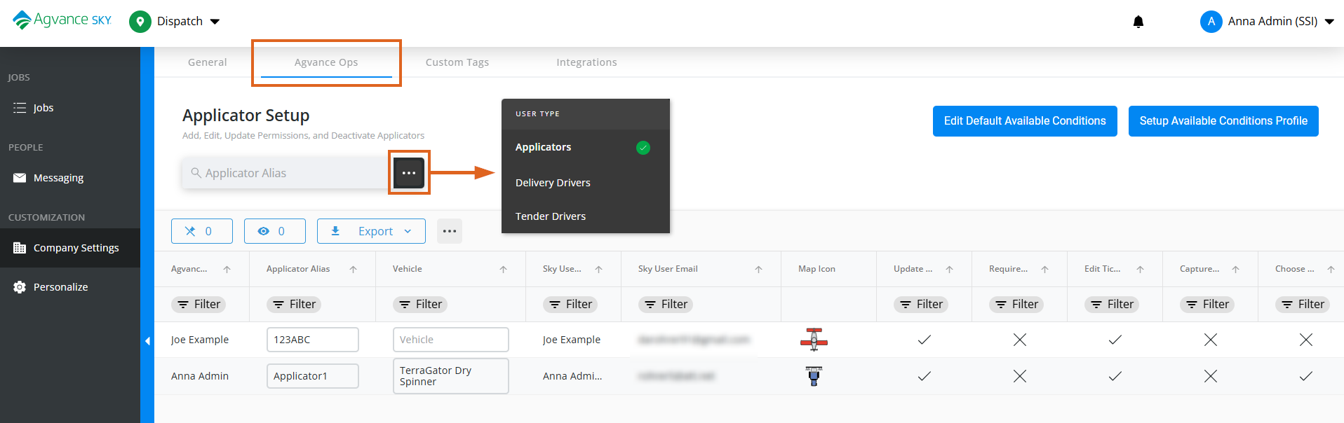Click the Applicator Alias search field
Image resolution: width=1344 pixels, height=423 pixels.
click(286, 173)
